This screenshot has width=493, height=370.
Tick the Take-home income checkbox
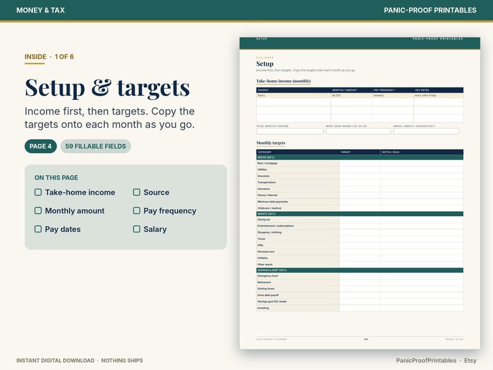(38, 192)
